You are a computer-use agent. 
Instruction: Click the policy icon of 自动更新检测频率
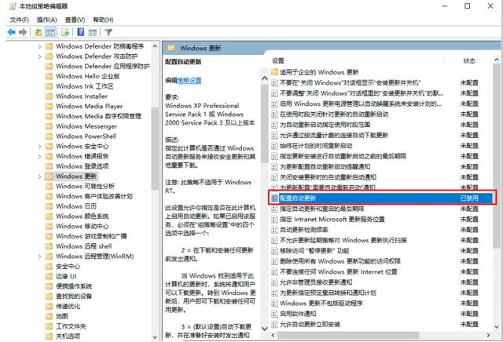274,230
